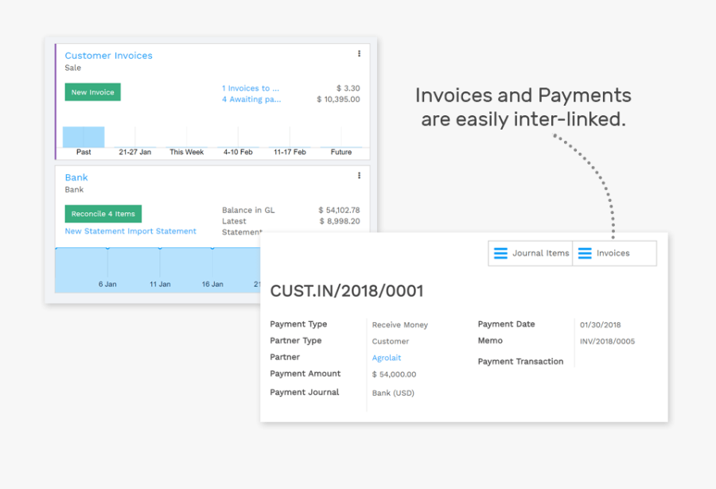Click the Customer Invoices card title
Screen dimensions: 716x489
[108, 56]
